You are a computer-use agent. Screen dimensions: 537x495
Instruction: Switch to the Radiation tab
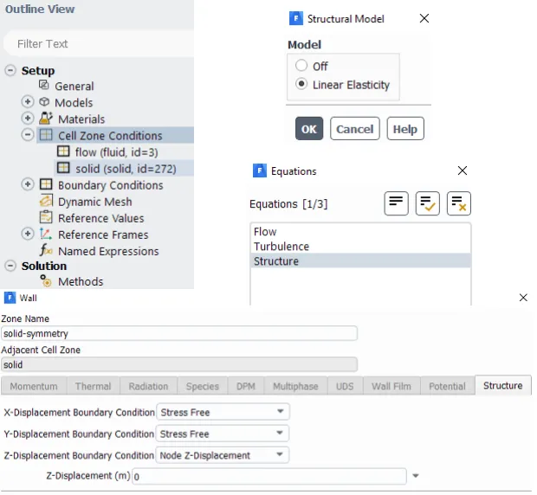(x=148, y=386)
